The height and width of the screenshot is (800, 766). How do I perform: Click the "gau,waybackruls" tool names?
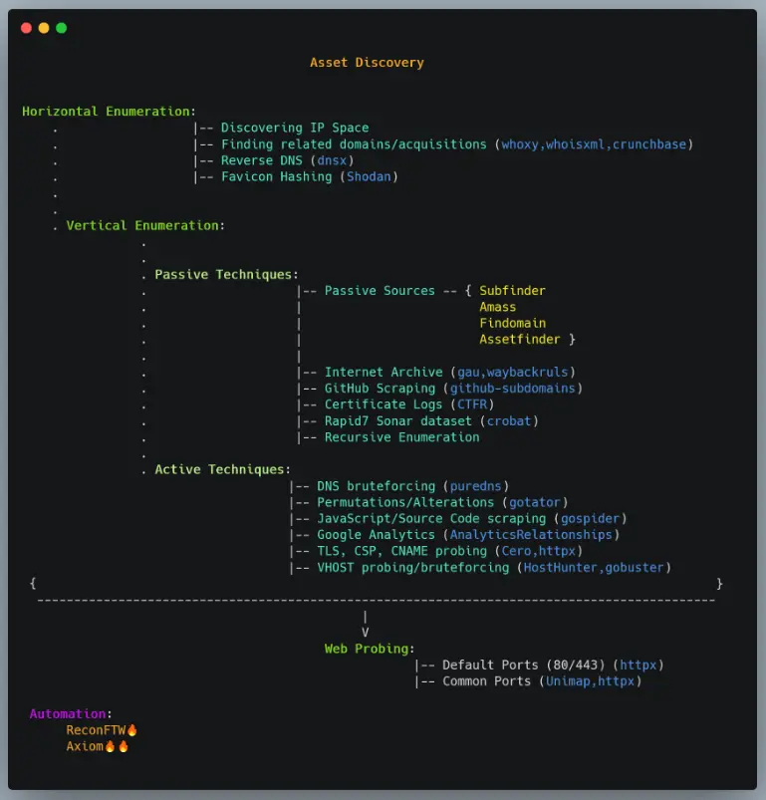click(513, 373)
